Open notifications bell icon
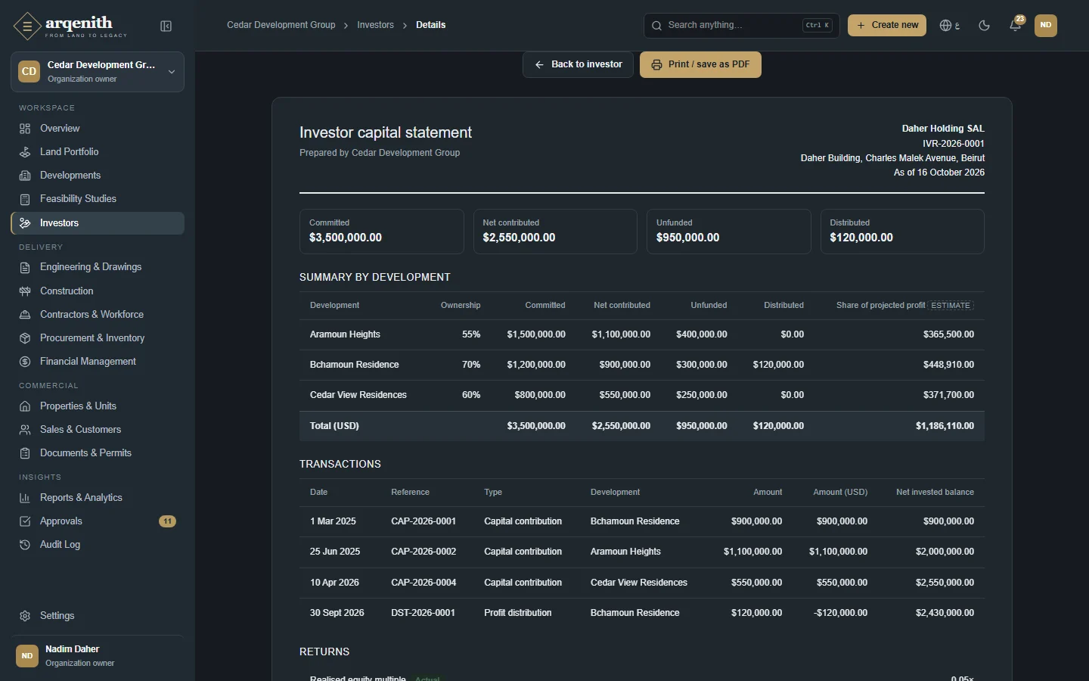 1016,25
